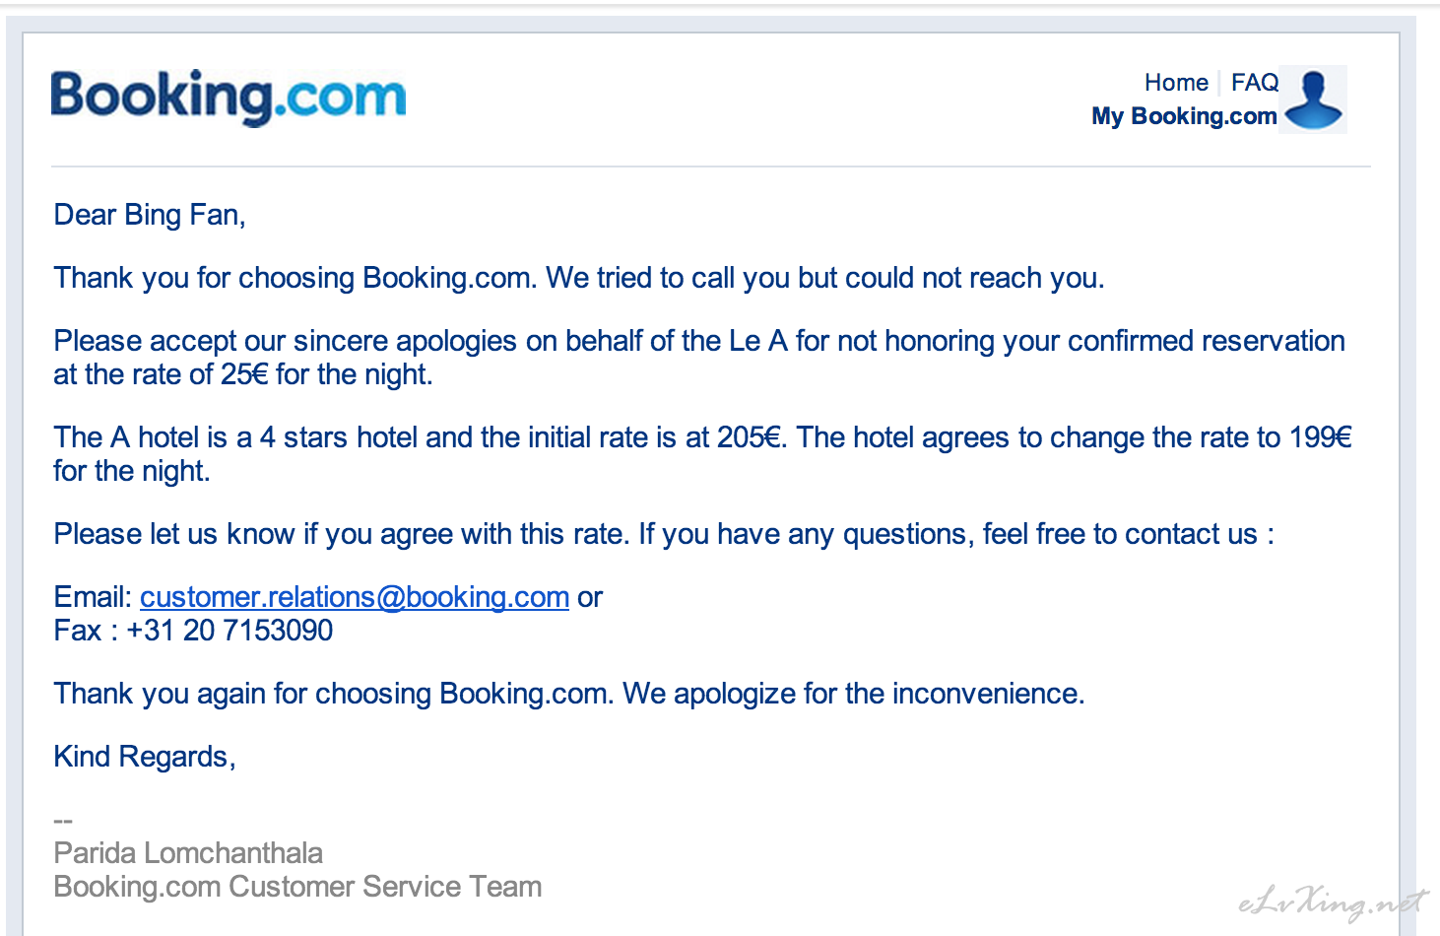The image size is (1440, 936).
Task: Open My Booking.com account link
Action: [1184, 116]
